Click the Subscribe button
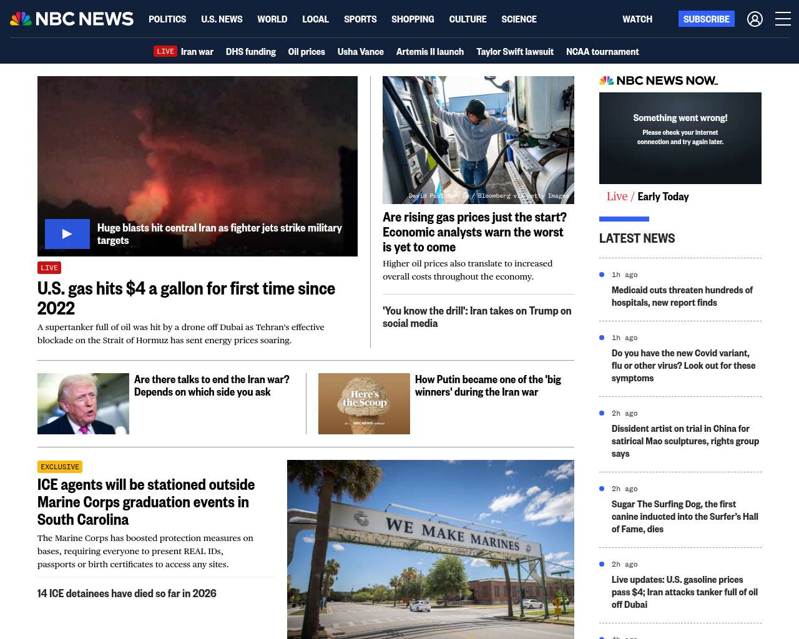Viewport: 799px width, 639px height. click(707, 19)
